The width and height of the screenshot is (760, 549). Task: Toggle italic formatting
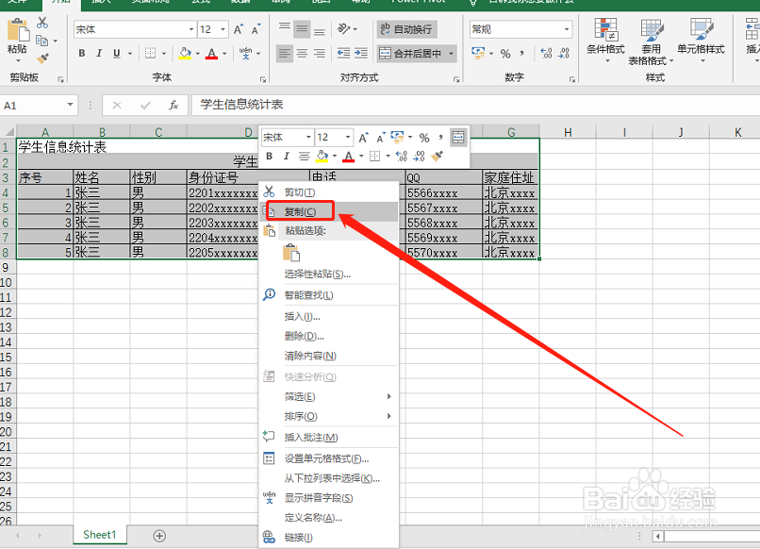point(99,53)
